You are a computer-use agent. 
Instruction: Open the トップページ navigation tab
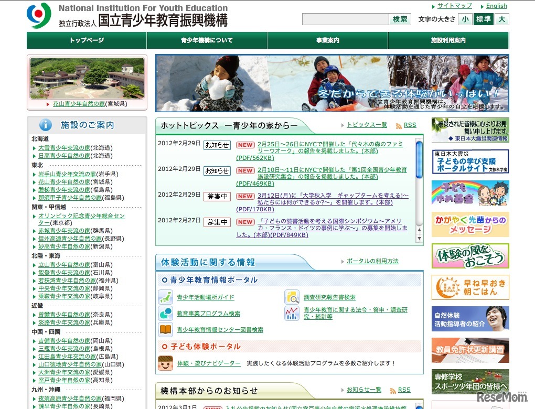tap(85, 40)
